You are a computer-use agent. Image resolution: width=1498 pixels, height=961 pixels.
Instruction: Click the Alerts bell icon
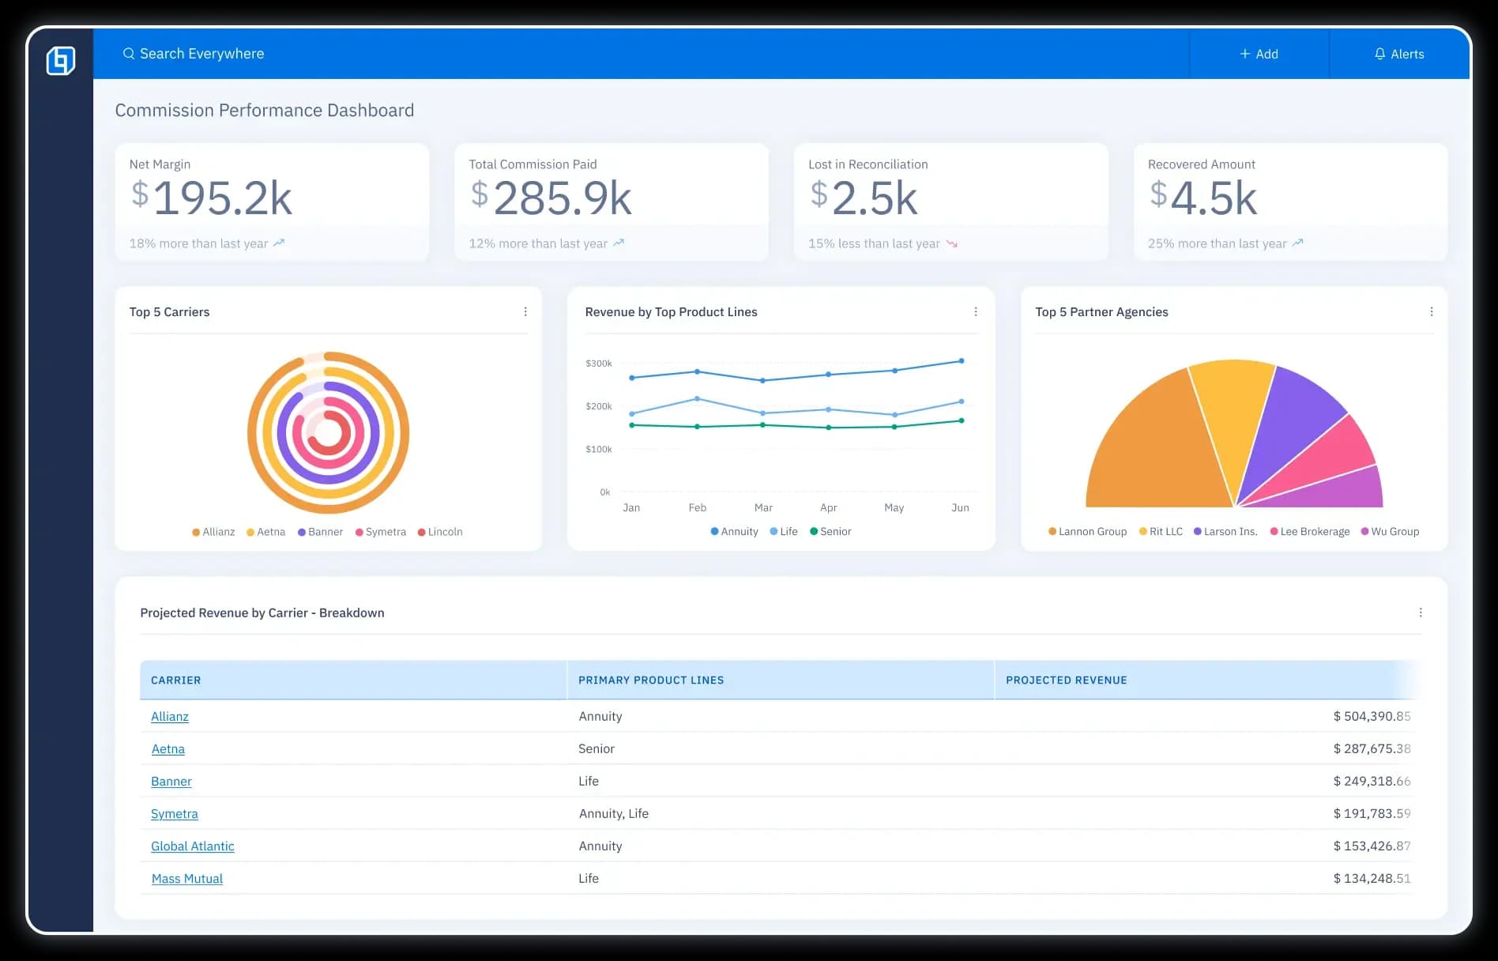point(1379,54)
